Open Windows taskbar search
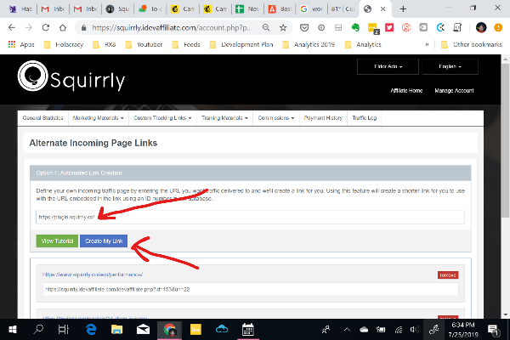Screen dimensions: 510x340 (x=38, y=330)
